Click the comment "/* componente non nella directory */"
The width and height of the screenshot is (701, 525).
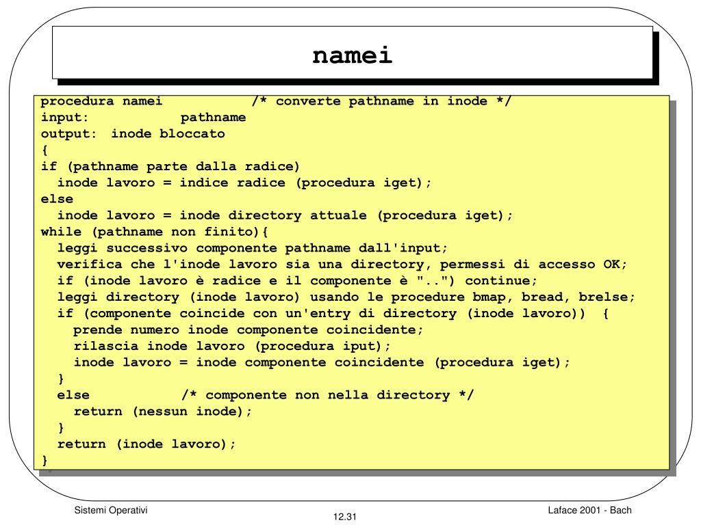pos(327,396)
